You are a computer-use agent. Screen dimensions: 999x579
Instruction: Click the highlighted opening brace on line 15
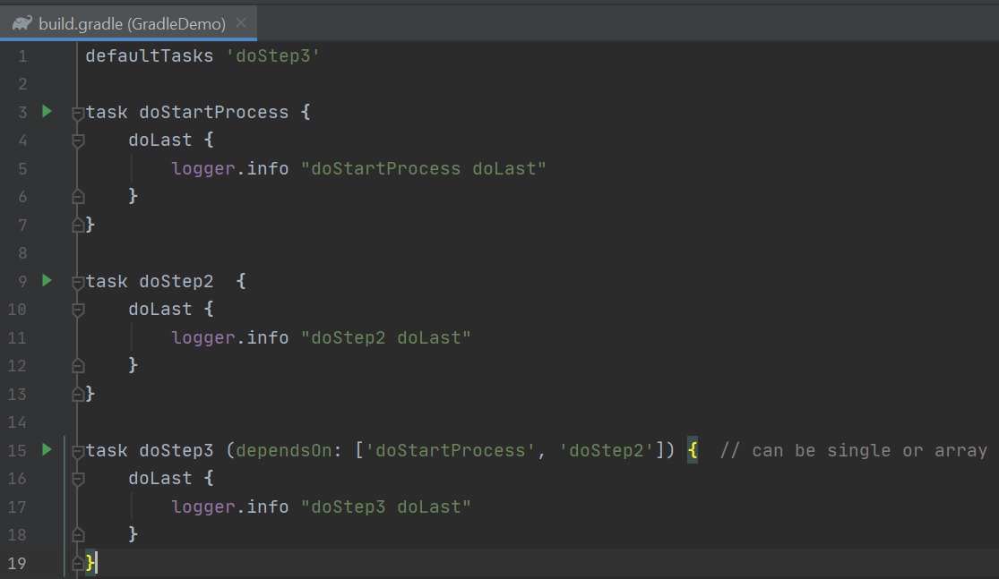693,450
